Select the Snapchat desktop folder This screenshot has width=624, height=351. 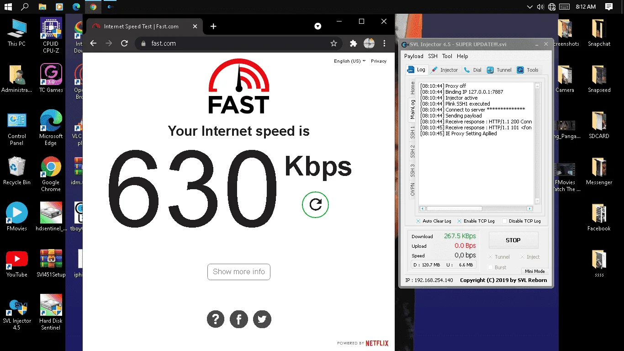click(x=599, y=32)
